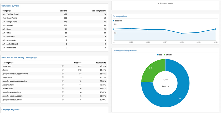Open link icon for /google+redesign/accessories row
This screenshot has height=113, width=221.
63,81
